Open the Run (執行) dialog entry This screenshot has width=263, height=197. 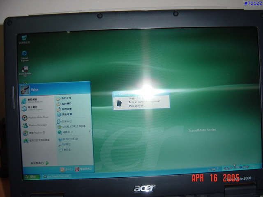click(x=65, y=149)
